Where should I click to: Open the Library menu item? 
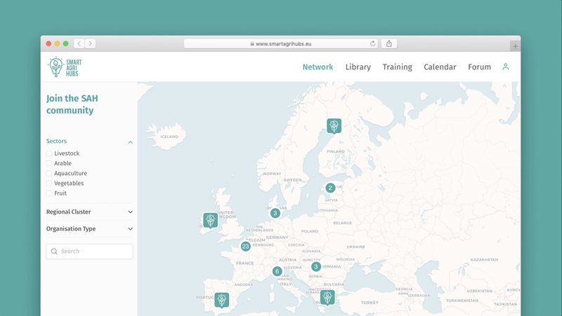tap(358, 67)
